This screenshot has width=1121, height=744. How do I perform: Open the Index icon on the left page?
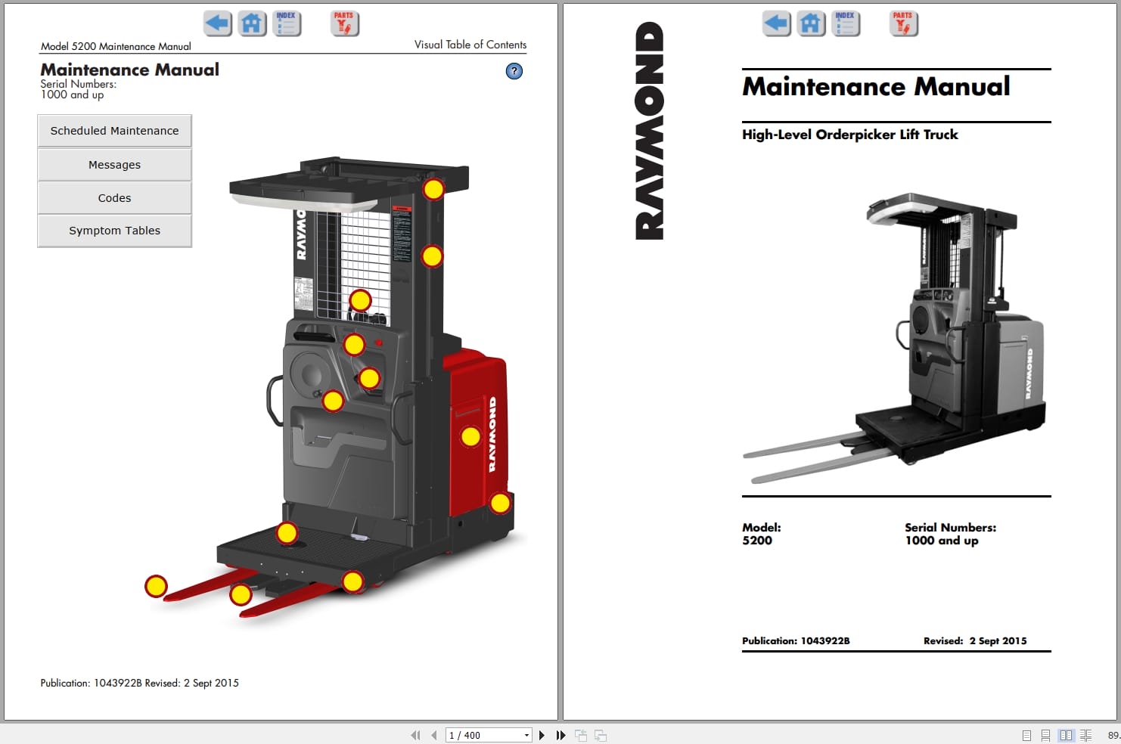(x=287, y=23)
